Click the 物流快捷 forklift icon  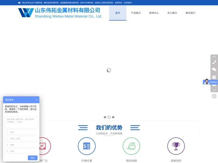[131, 146]
